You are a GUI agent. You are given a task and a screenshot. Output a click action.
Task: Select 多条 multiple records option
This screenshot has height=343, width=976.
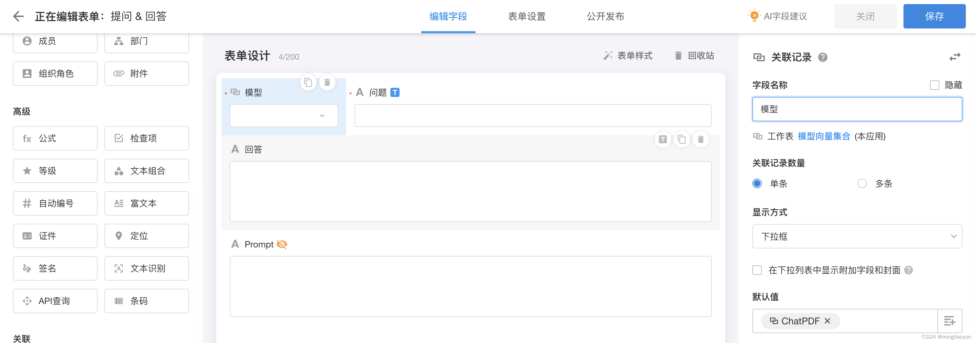point(862,184)
